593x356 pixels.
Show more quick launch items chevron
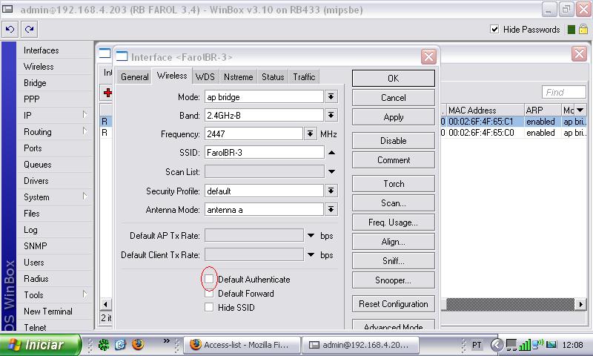coord(166,341)
